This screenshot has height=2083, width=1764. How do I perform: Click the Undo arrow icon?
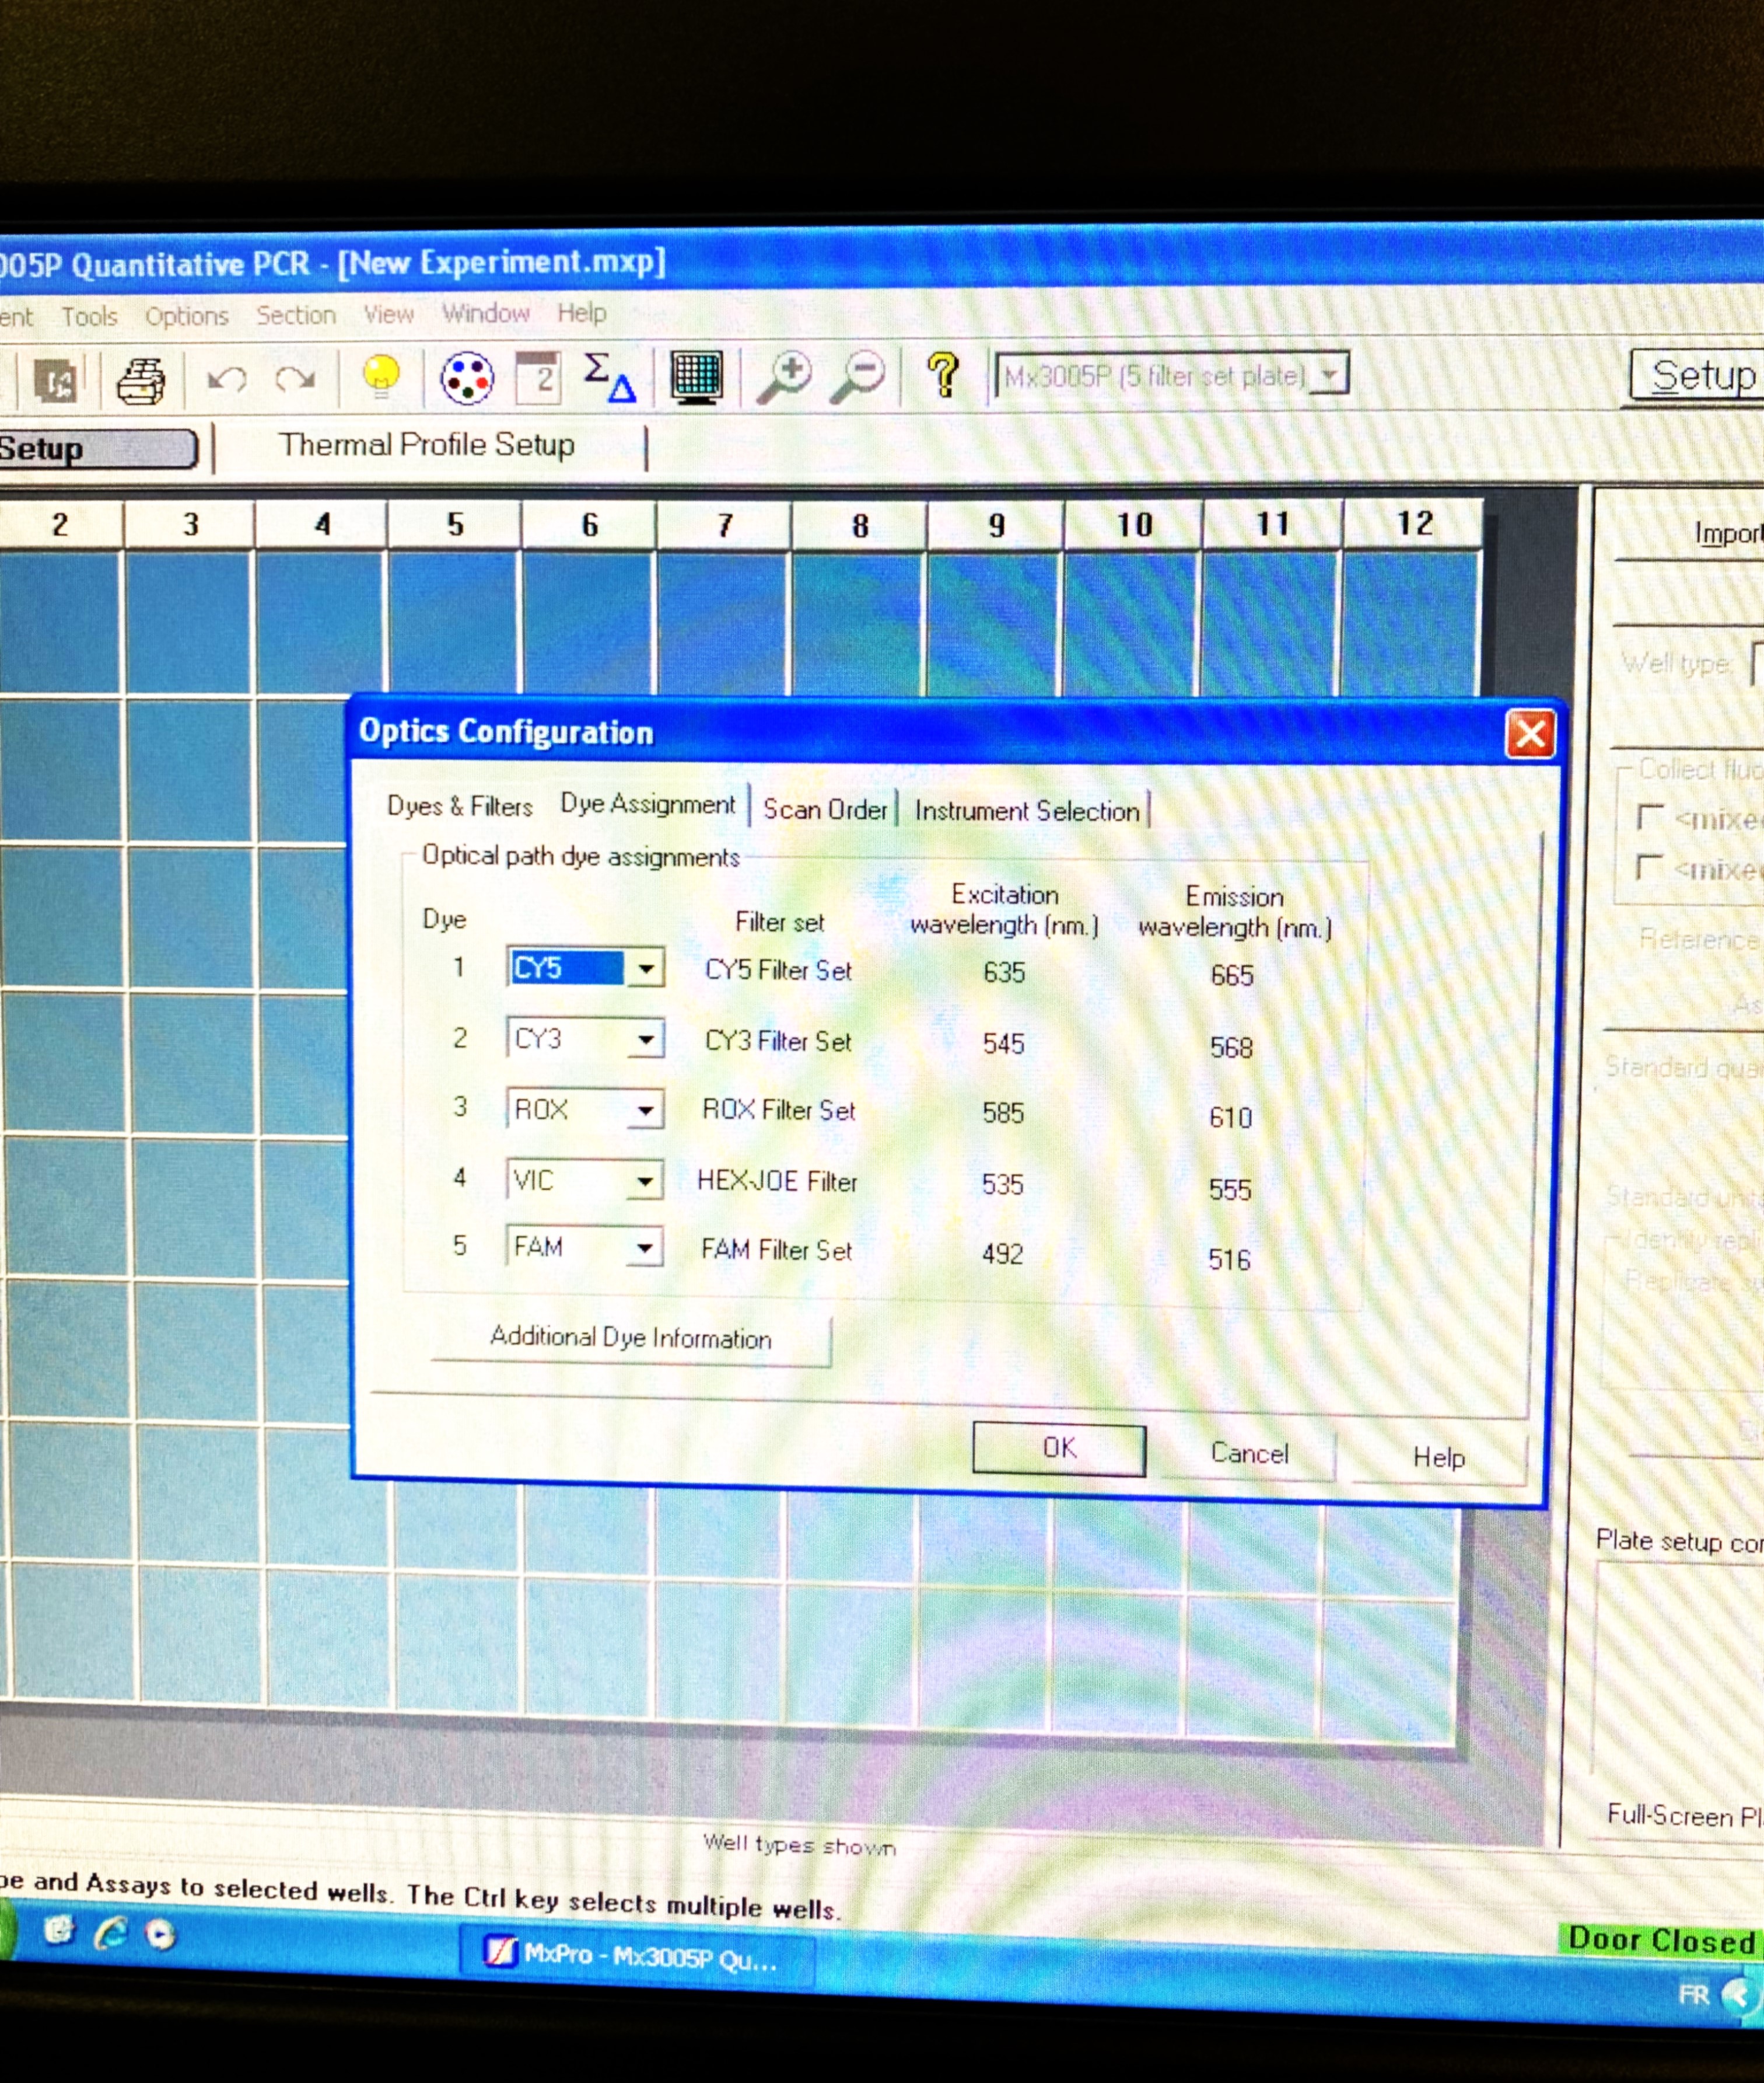(227, 380)
